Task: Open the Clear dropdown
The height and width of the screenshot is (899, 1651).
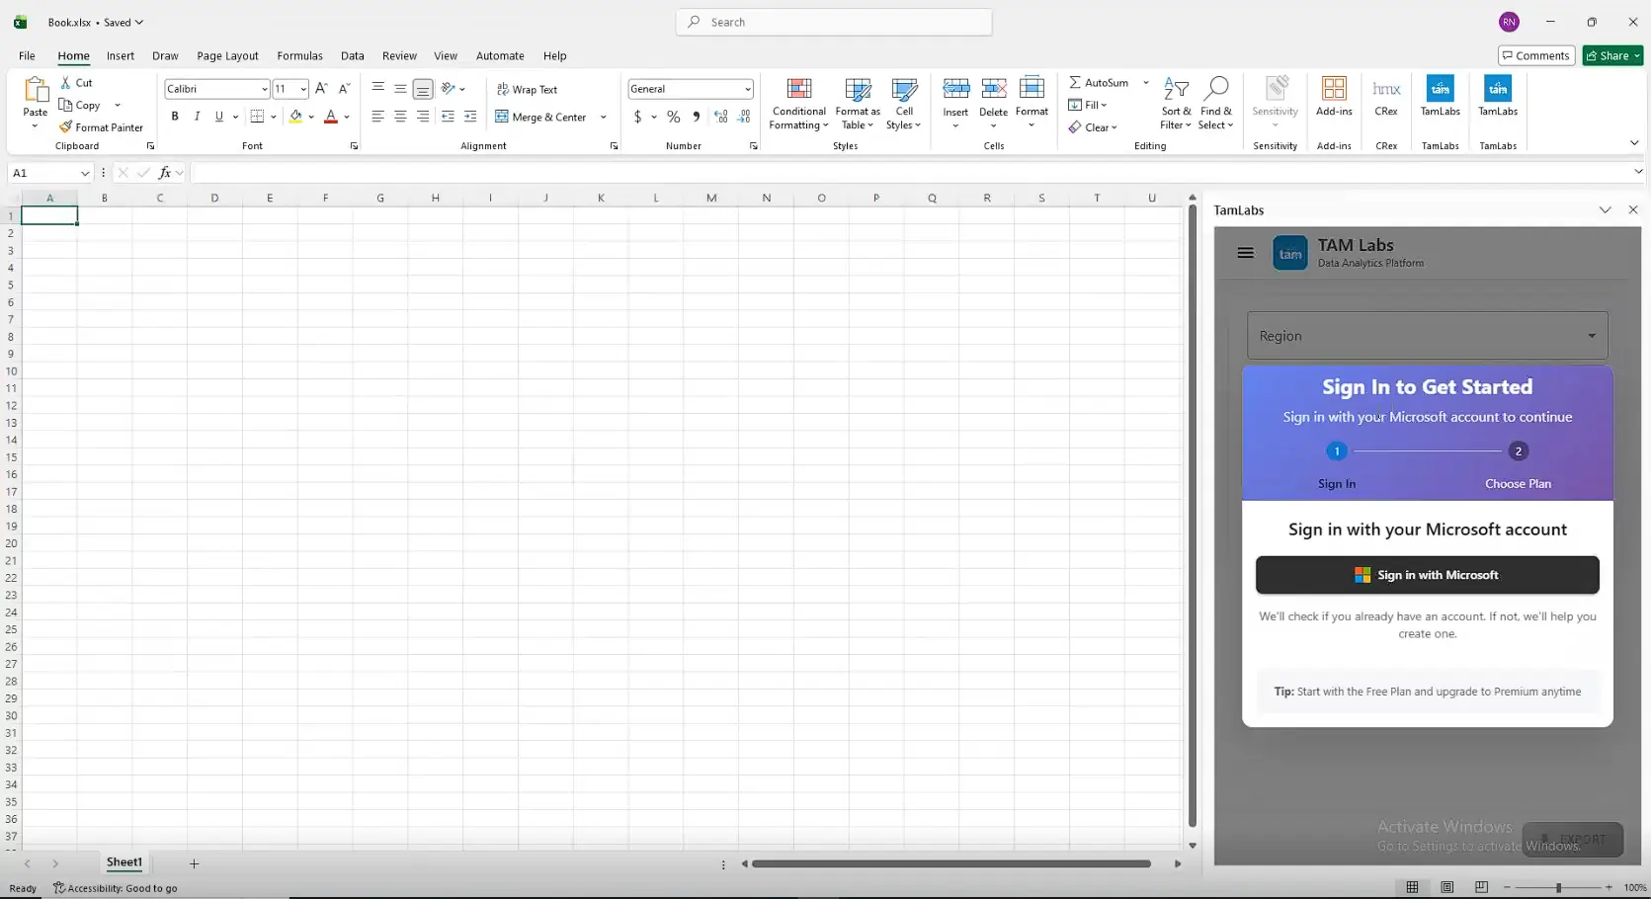Action: pos(1093,127)
